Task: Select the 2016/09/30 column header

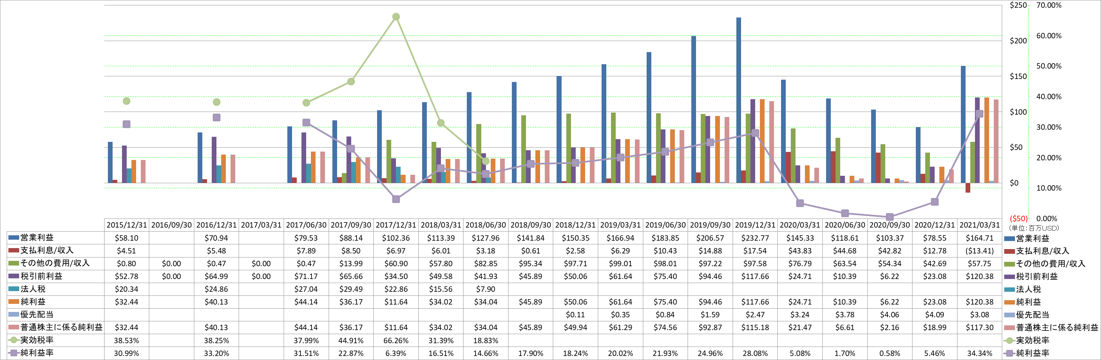Action: tap(171, 225)
